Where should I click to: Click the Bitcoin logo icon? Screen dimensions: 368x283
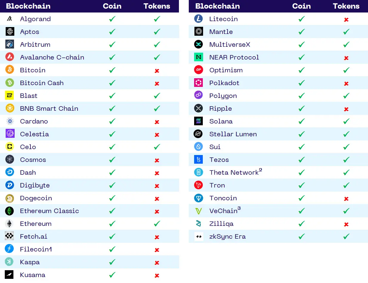[x=10, y=70]
